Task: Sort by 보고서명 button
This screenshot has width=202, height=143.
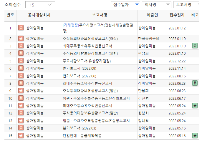Action: [x=186, y=5]
